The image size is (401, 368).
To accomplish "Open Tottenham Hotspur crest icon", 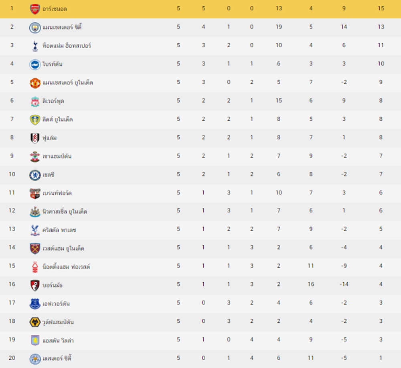I will [35, 46].
